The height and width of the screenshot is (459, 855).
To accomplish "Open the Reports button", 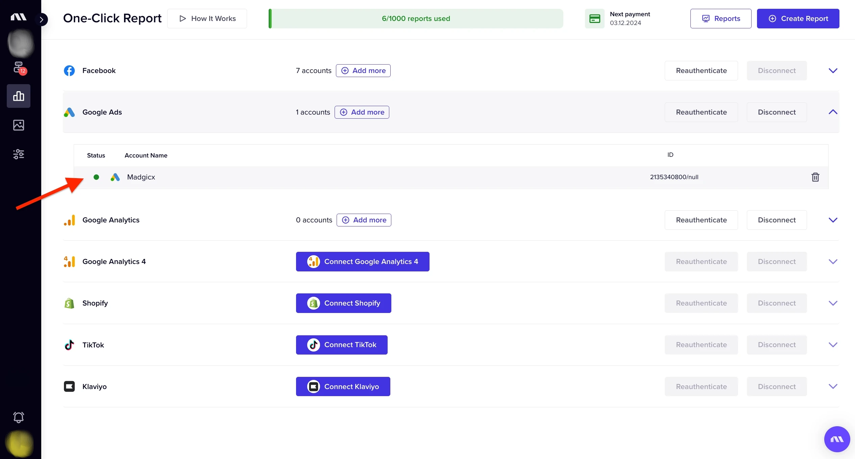I will 721,19.
